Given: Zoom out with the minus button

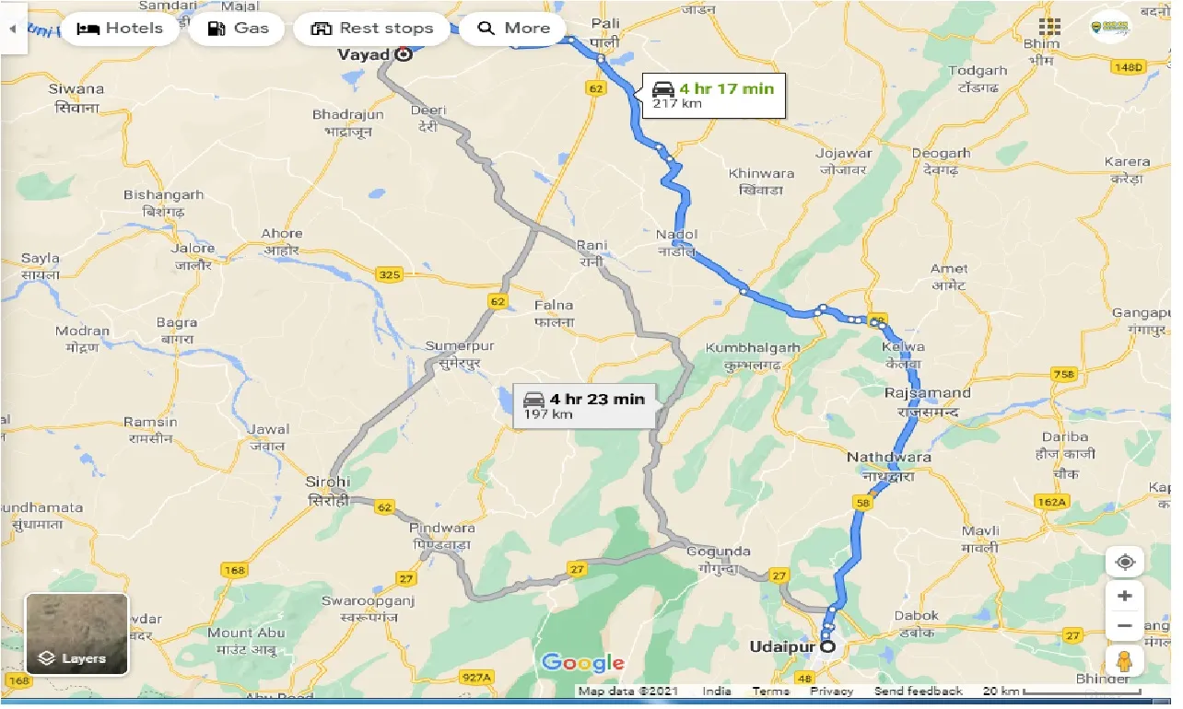Looking at the screenshot, I should [x=1125, y=627].
